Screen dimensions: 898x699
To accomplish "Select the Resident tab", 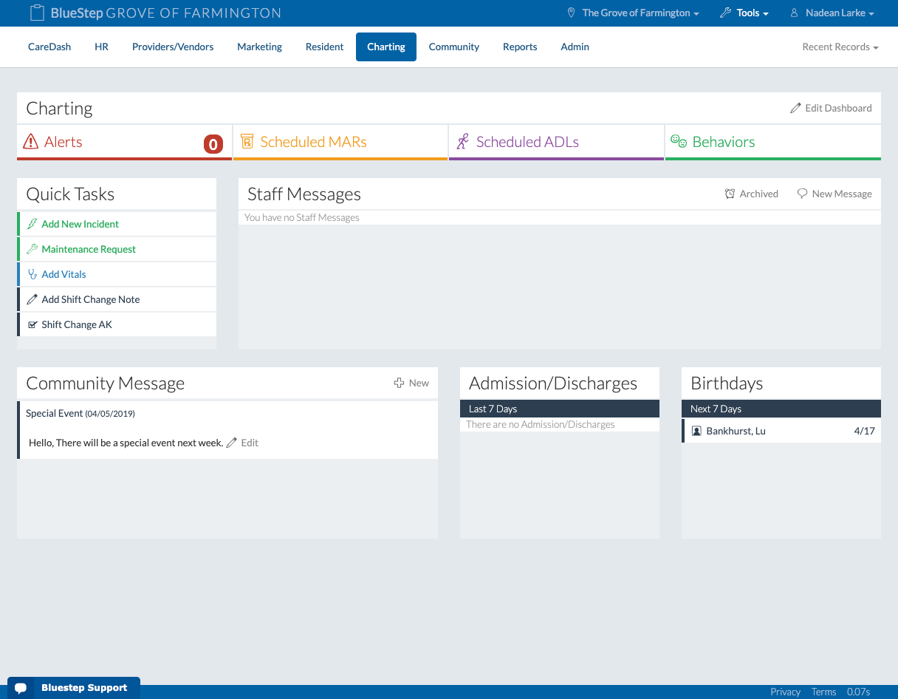I will [325, 47].
